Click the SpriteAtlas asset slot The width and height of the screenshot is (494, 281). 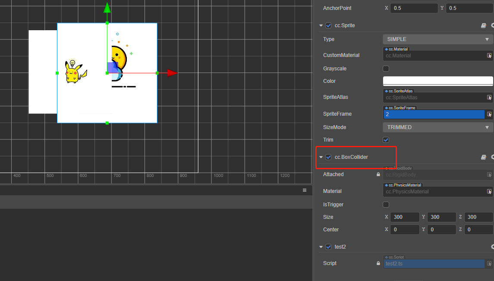pos(434,98)
